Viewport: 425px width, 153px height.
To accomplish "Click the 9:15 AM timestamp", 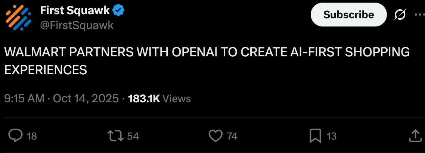I will click(x=24, y=99).
